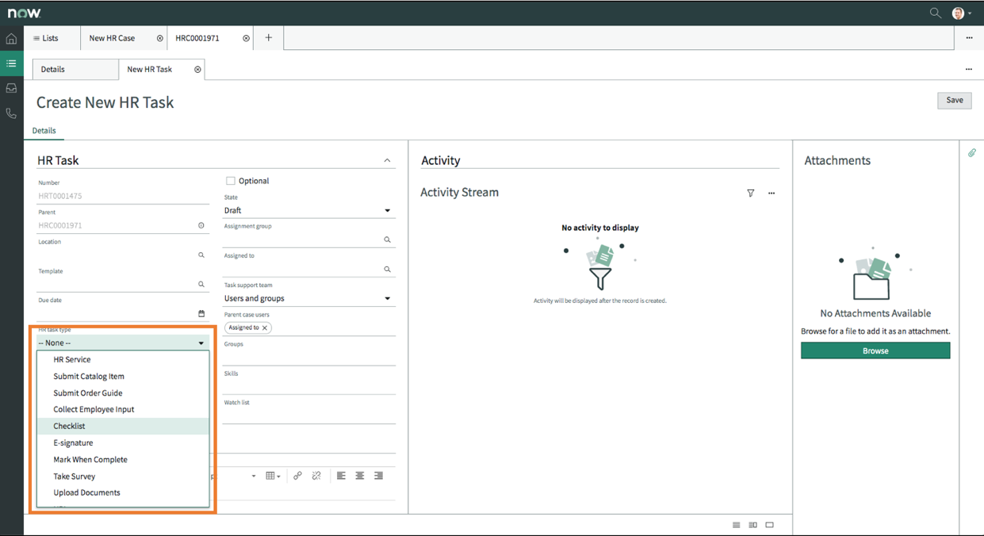
Task: Tick the Optional checkbox
Action: click(x=231, y=181)
